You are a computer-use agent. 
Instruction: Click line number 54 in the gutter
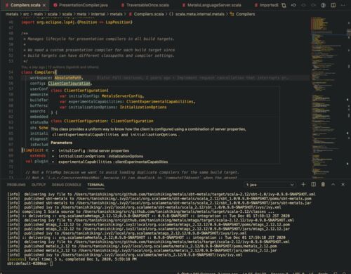[x=11, y=72]
